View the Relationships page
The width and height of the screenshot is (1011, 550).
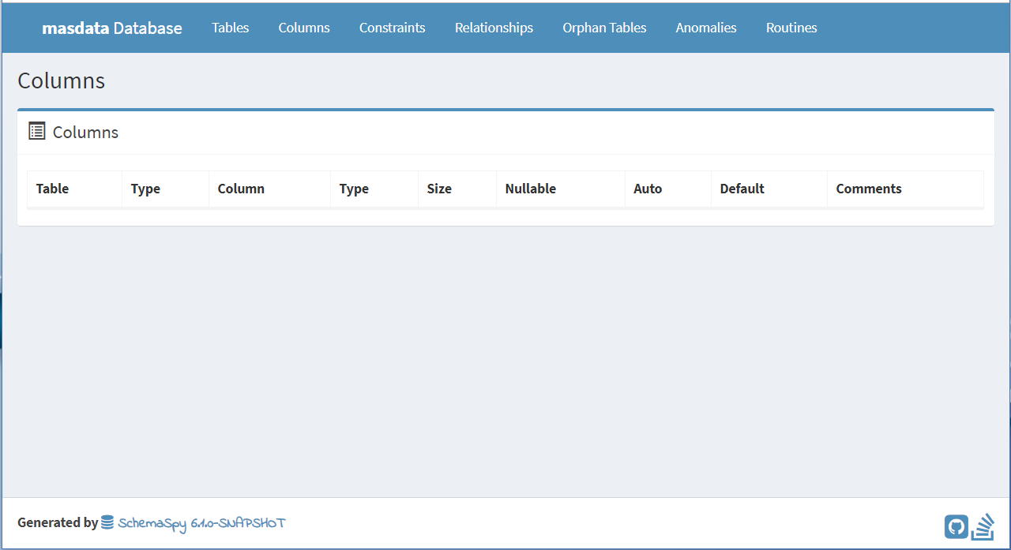[494, 28]
